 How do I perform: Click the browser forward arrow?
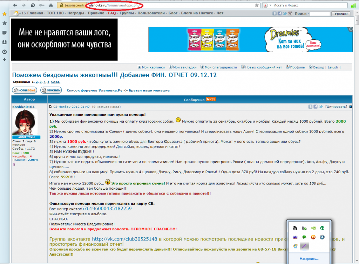[23, 5]
